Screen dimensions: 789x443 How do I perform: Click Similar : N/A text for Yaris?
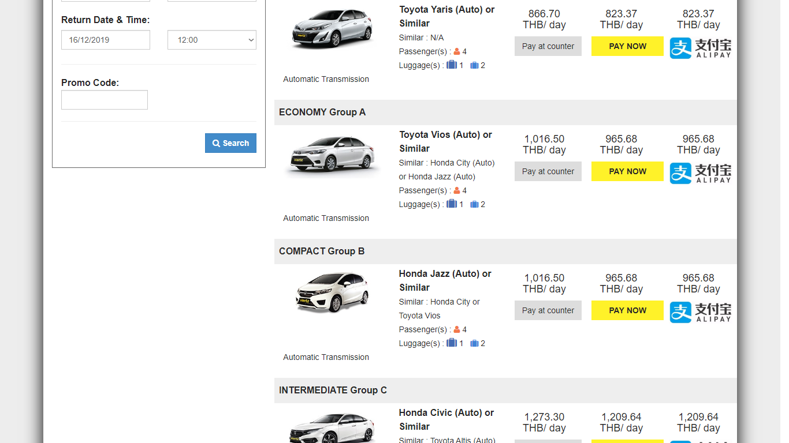[421, 37]
